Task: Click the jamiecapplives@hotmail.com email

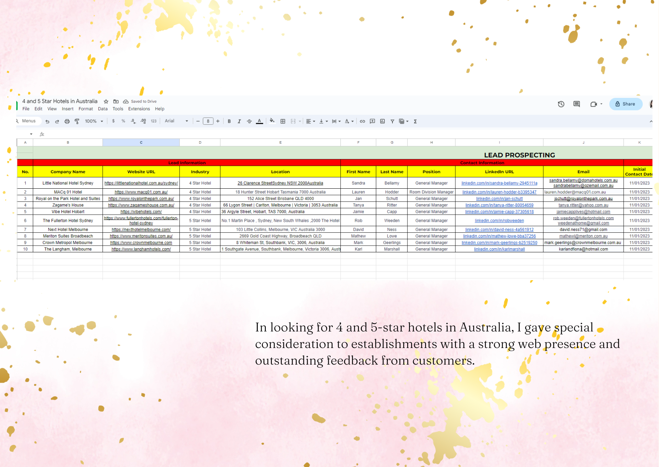Action: [x=583, y=212]
